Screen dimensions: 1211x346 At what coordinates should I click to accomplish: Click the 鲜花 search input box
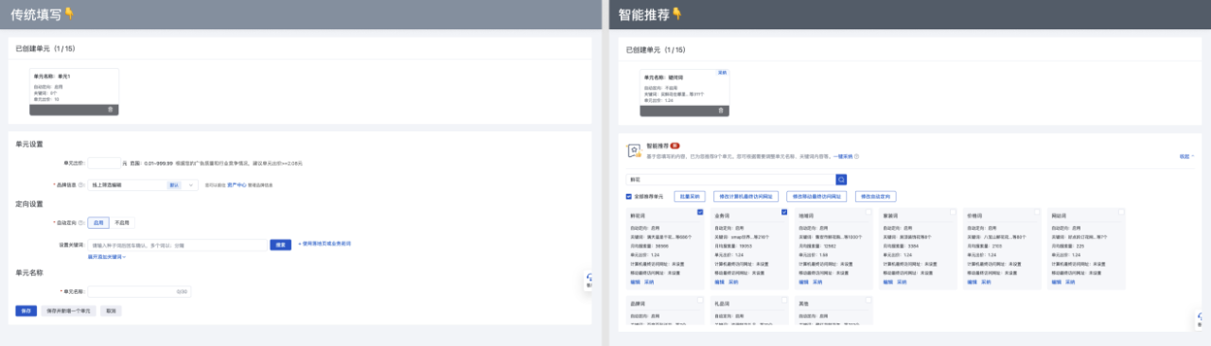point(730,179)
